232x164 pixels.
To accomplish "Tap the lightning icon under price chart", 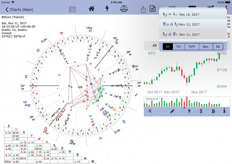I will point(189,111).
